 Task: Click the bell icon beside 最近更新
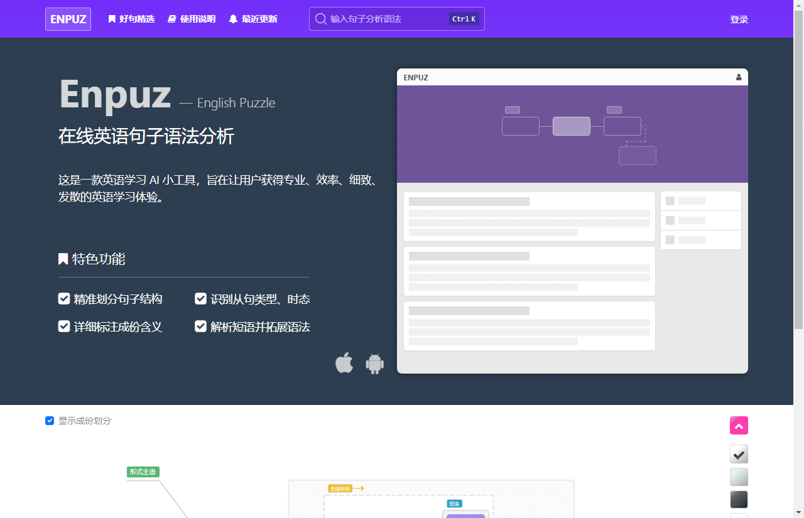pos(233,19)
